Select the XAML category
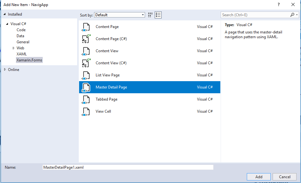Image resolution: width=301 pixels, height=183 pixels. coord(22,54)
